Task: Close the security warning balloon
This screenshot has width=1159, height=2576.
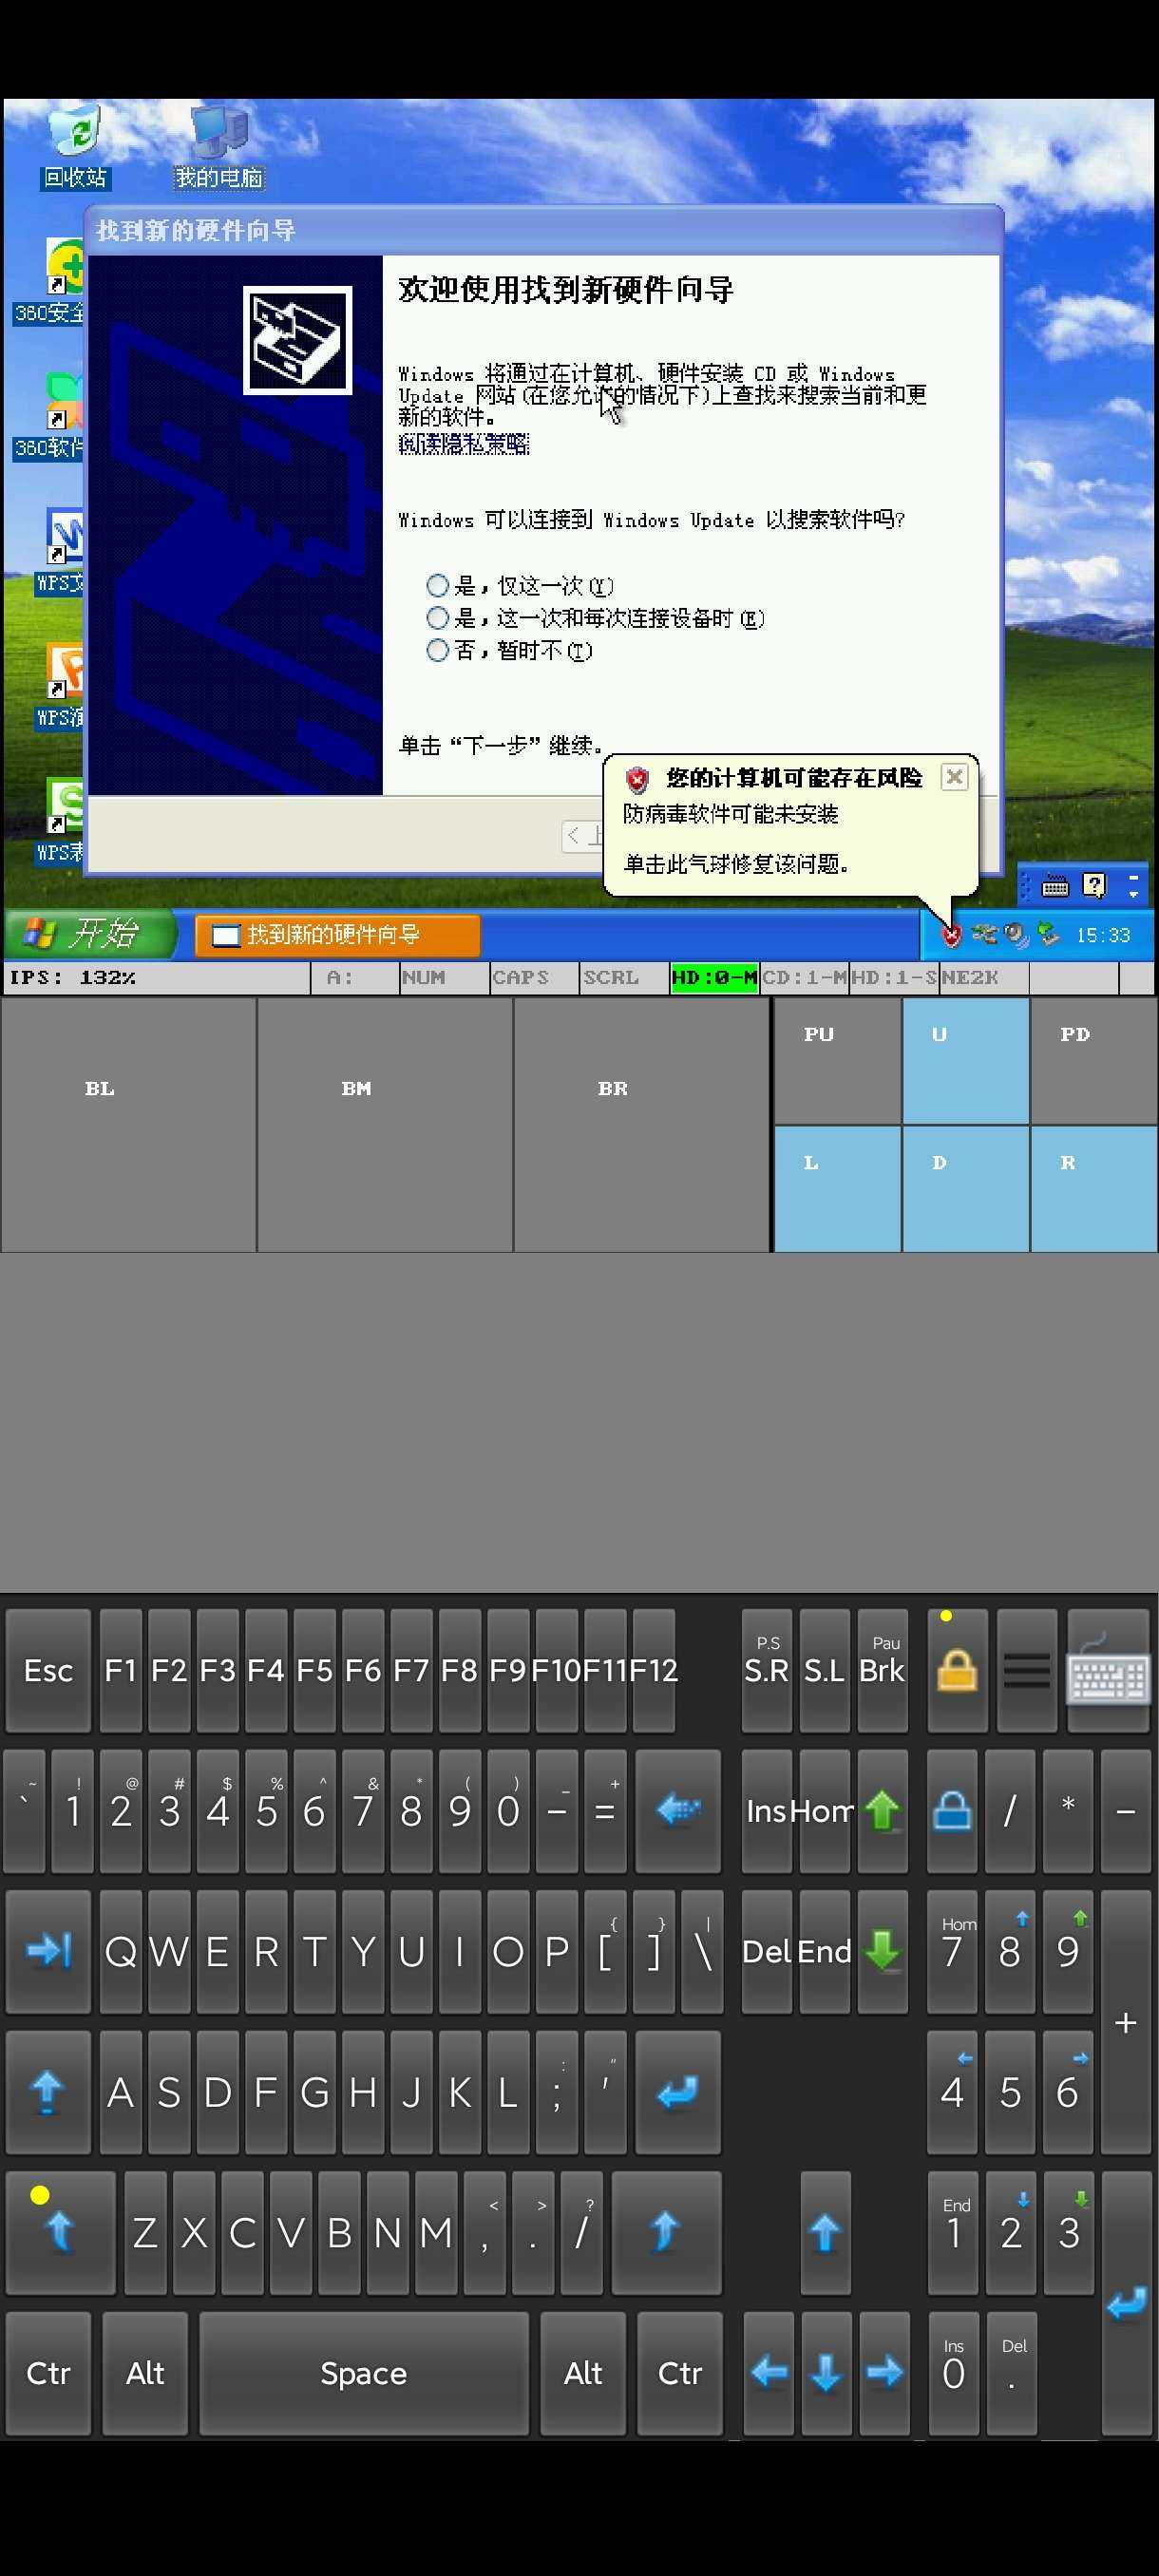Action: tap(954, 777)
